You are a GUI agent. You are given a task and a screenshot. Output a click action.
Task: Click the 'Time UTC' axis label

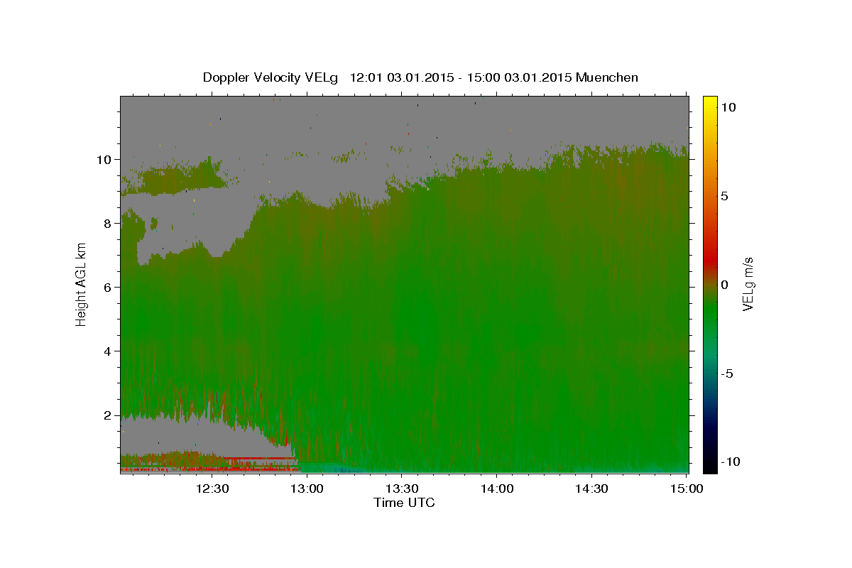[404, 503]
